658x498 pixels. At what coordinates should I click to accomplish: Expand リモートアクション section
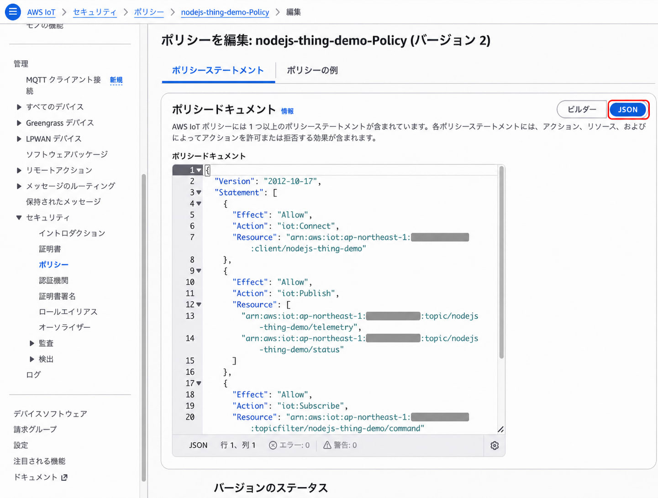click(x=19, y=170)
